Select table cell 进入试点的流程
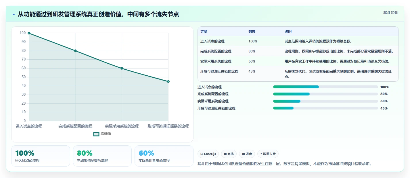The height and width of the screenshot is (178, 410). pyautogui.click(x=212, y=41)
